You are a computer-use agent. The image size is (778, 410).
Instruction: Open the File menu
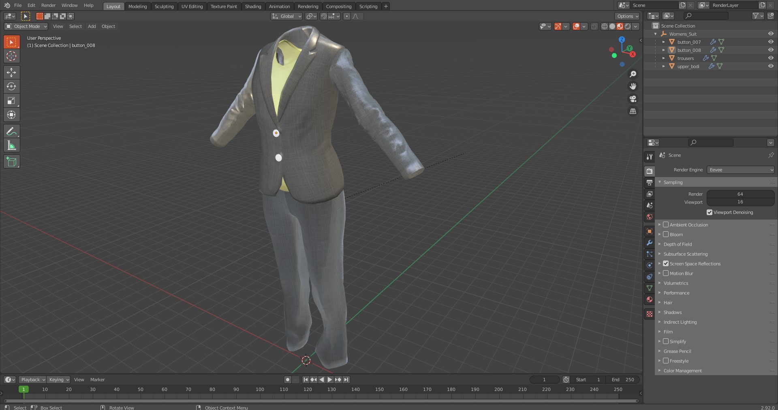point(18,5)
